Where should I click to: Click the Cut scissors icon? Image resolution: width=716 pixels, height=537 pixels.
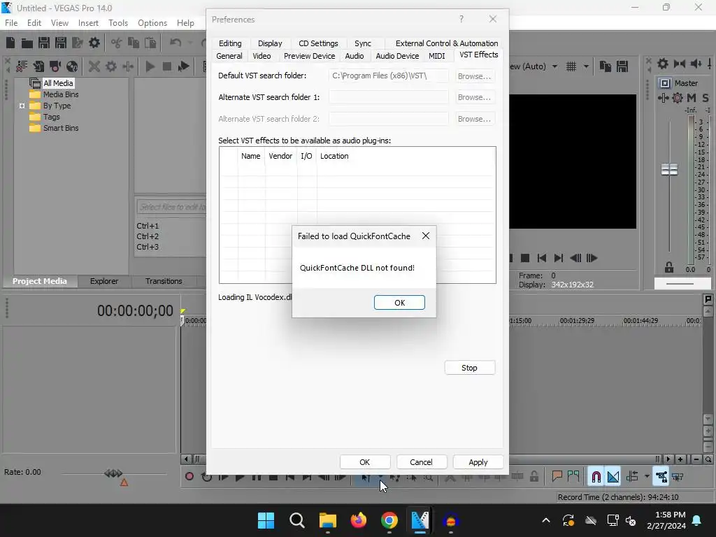117,43
